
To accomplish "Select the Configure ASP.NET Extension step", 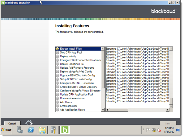I will (x=77, y=83).
